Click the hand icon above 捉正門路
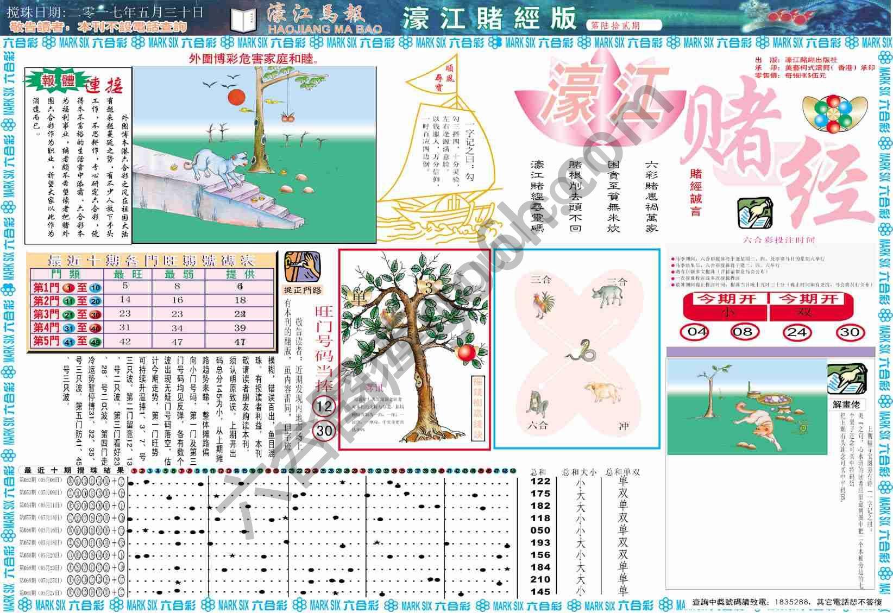The width and height of the screenshot is (893, 613). [x=303, y=266]
